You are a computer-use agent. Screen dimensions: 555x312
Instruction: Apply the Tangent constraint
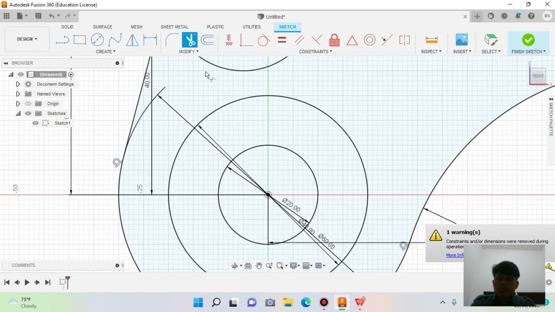[x=264, y=40]
